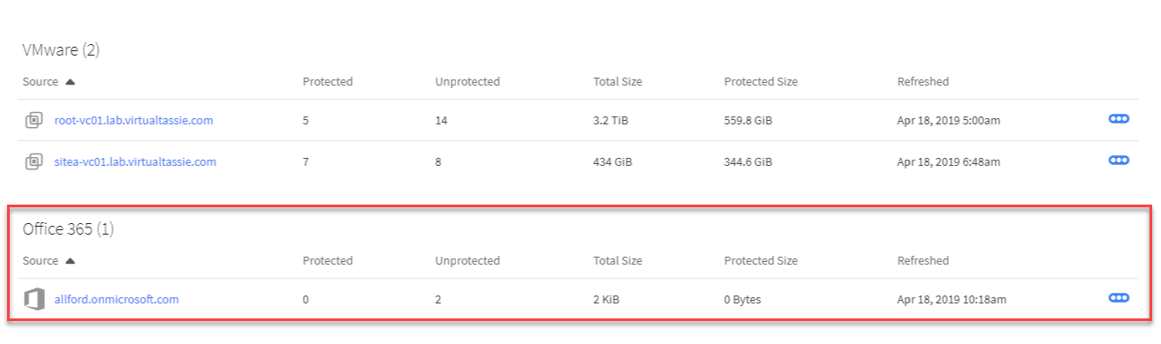Sort VMware sources by Protected column
Image resolution: width=1161 pixels, height=344 pixels.
[328, 82]
